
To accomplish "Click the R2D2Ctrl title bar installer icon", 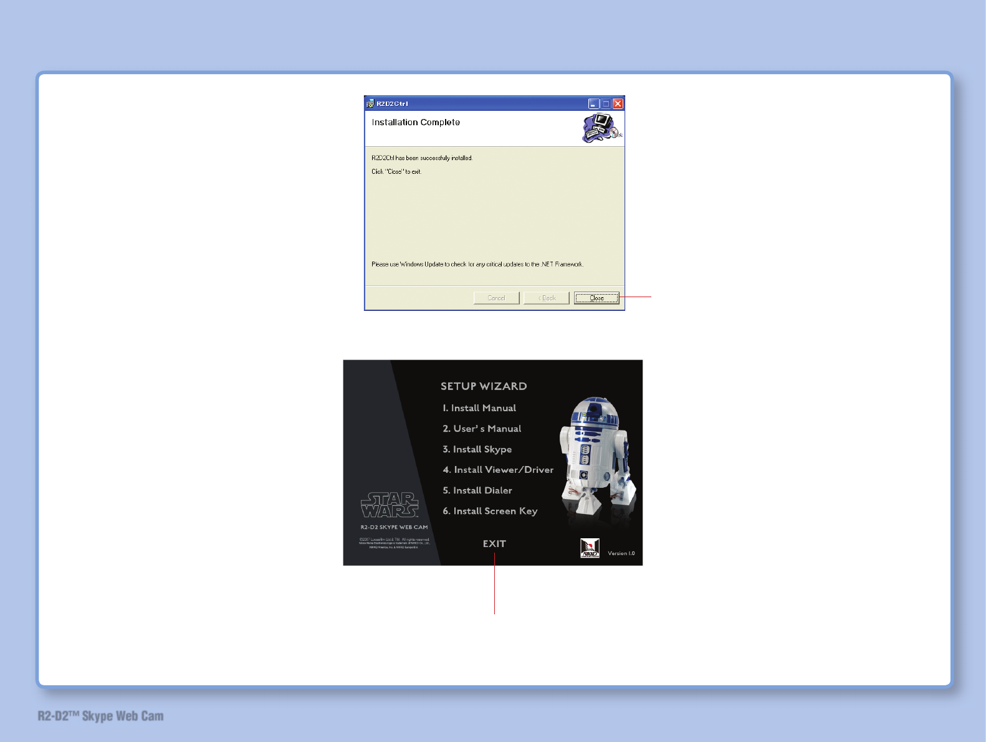I will (370, 103).
